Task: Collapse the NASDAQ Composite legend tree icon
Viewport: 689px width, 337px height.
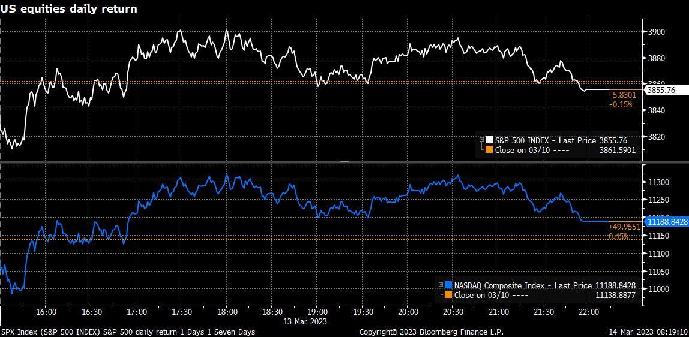Action: coord(442,285)
